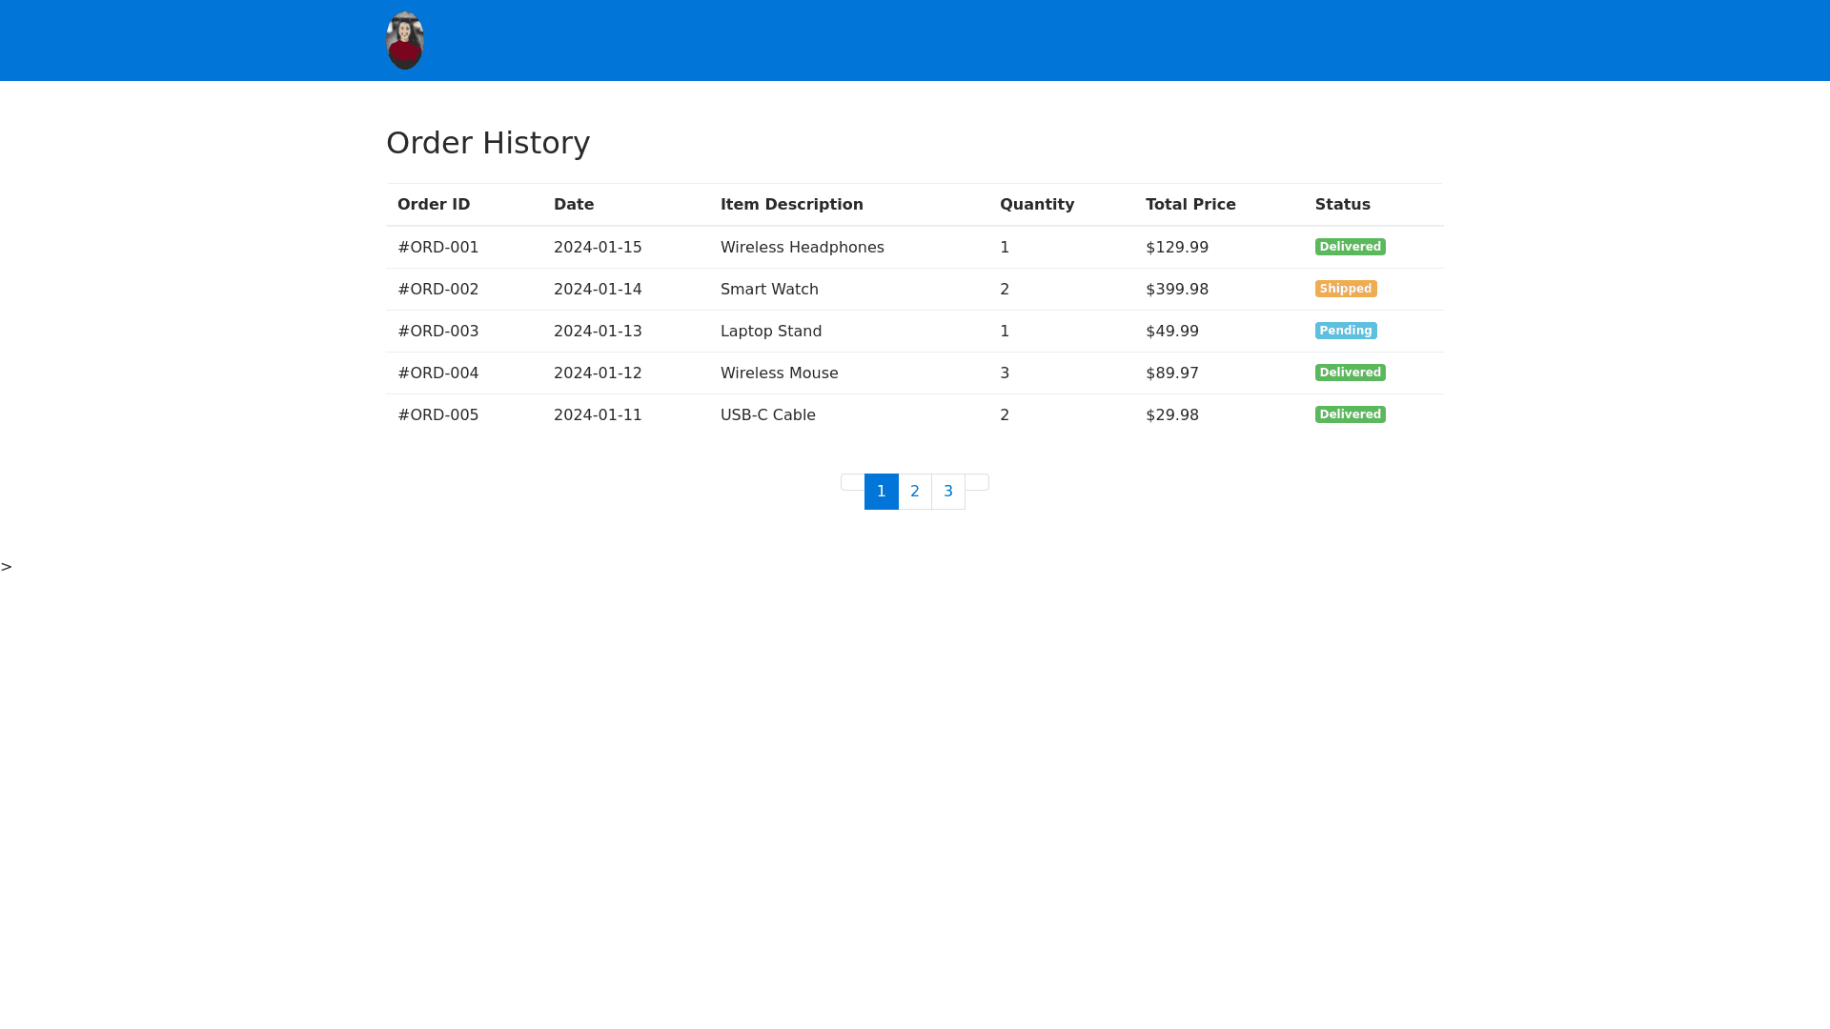Click the user avatar in the header
This screenshot has height=1029, width=1830.
pos(405,41)
